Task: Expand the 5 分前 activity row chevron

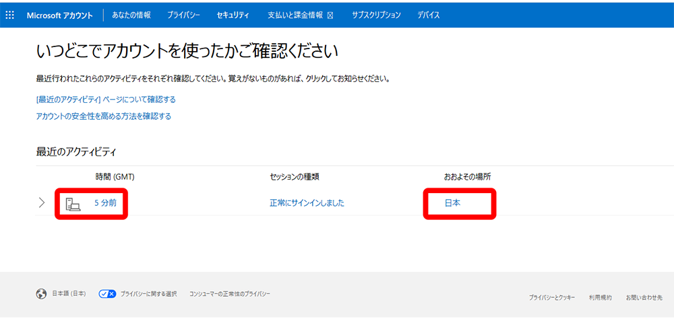Action: pyautogui.click(x=42, y=202)
